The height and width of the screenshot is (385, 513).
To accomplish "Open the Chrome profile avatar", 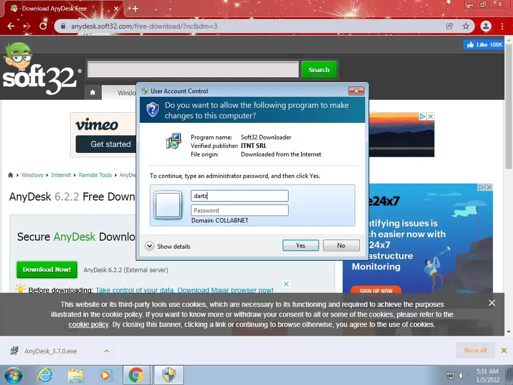I will tap(486, 26).
